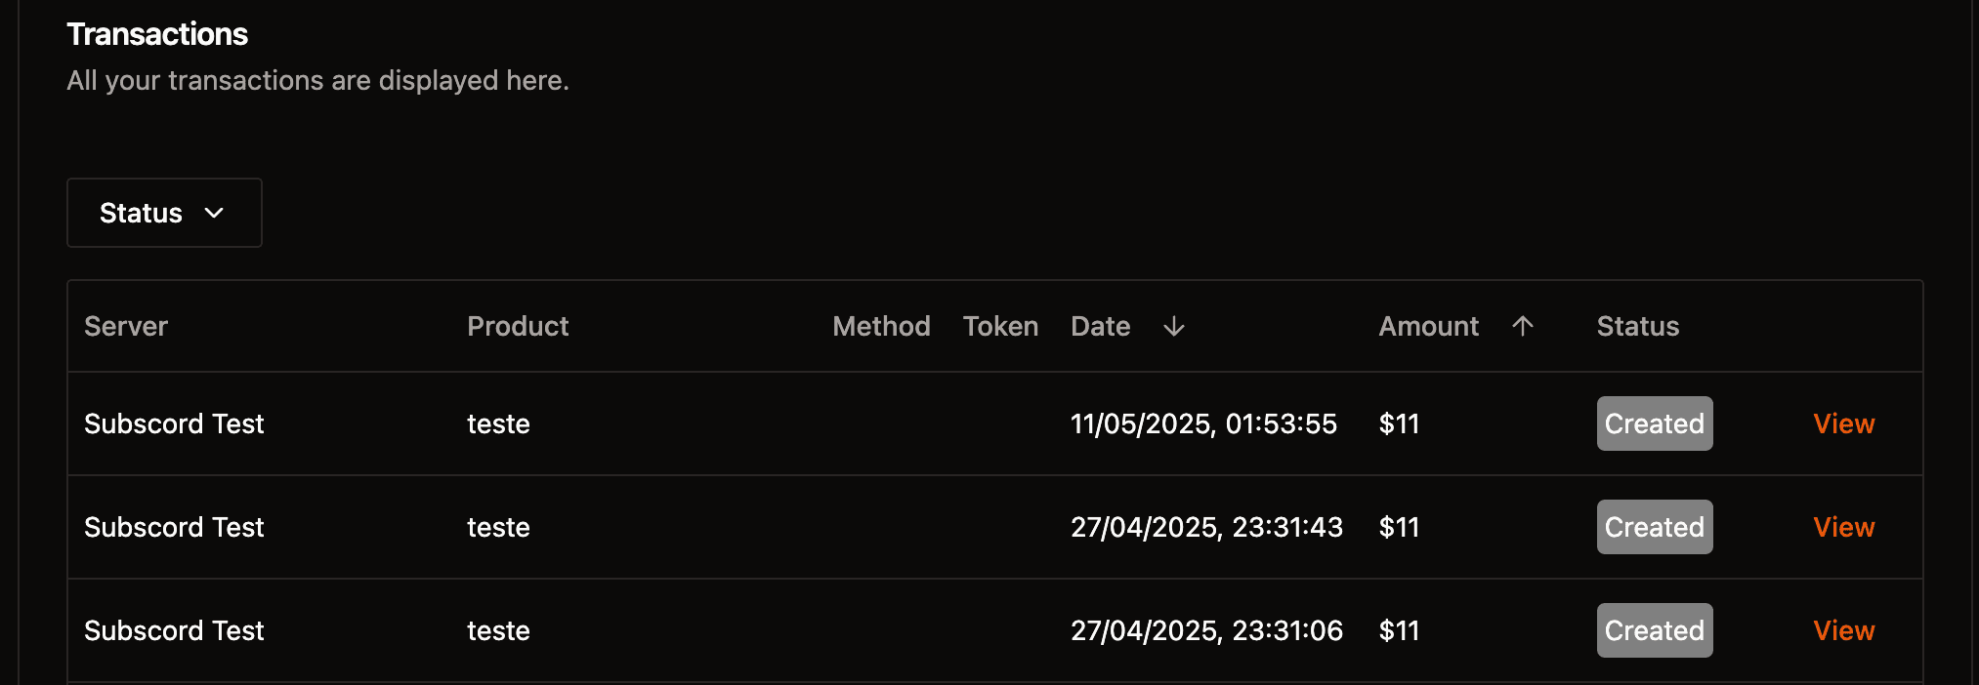This screenshot has height=685, width=1979.
Task: Click the chevron in the Status filter
Action: pyautogui.click(x=214, y=213)
